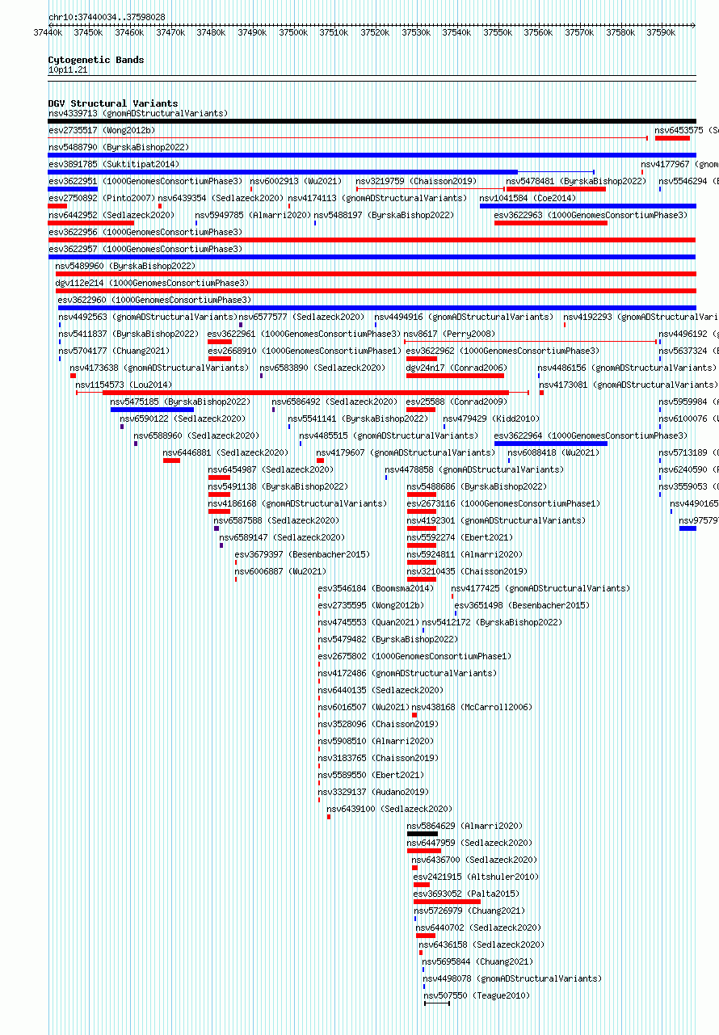Viewport: 719px width, 1035px height.
Task: Click nsv6088418 (Wu2021) label
Action: 553,452
